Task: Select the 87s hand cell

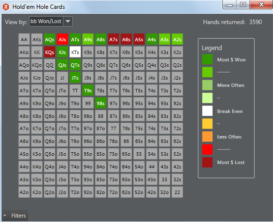Action: [x=113, y=116]
